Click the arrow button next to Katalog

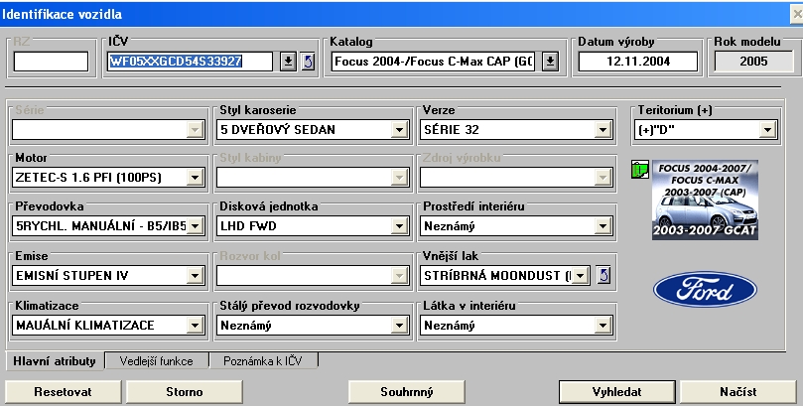(x=551, y=62)
